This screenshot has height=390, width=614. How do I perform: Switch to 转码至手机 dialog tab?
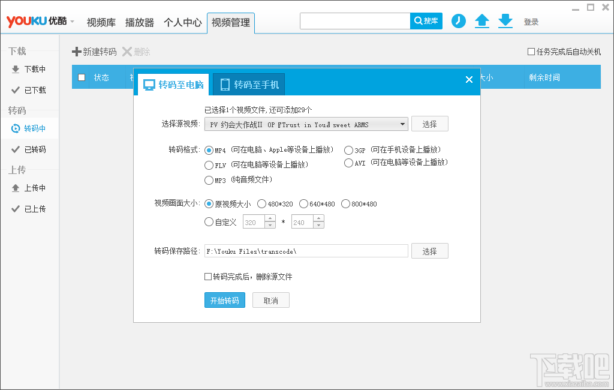coord(249,84)
